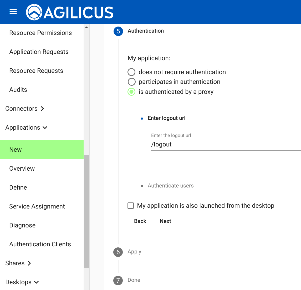This screenshot has height=290, width=301.
Task: Select 'does not require authentication' option
Action: 131,72
